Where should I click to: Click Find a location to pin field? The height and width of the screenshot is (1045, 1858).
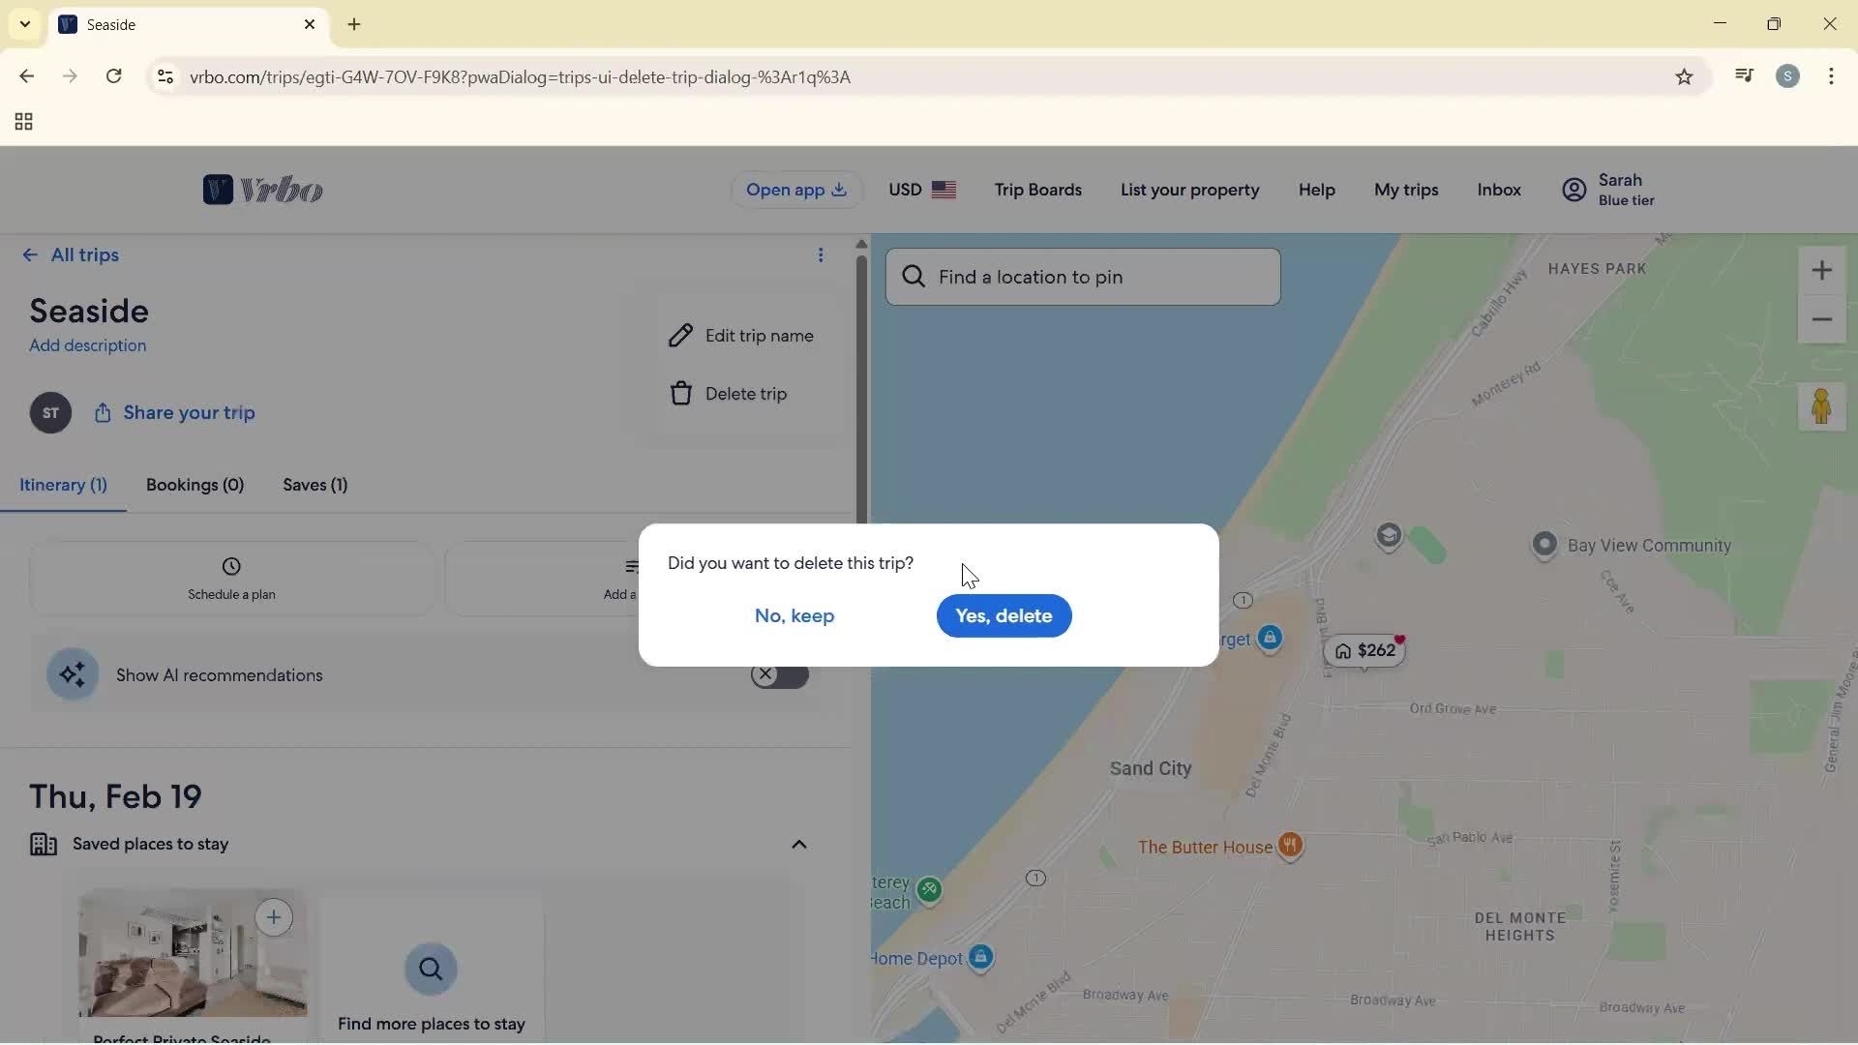(1082, 277)
